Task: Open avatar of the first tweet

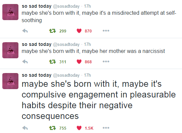Action: tap(10, 12)
